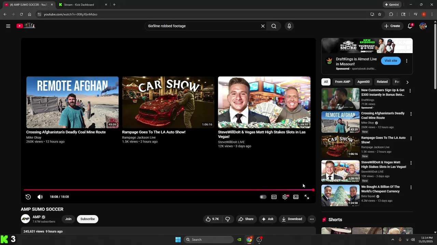Open options for Crossing Afghanistan sidebar video
This screenshot has width=437, height=245.
click(411, 114)
